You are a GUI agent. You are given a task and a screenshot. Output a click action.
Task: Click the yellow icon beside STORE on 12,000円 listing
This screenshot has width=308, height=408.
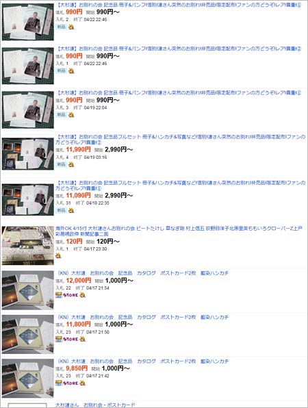pyautogui.click(x=82, y=295)
